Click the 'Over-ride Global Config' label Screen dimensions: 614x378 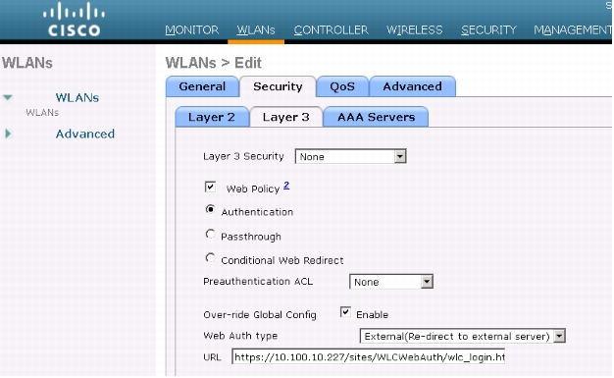(x=260, y=314)
